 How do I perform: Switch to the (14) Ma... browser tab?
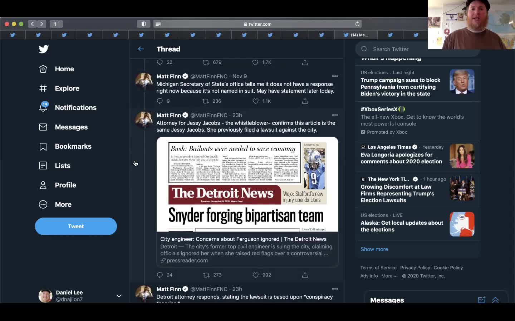(356, 35)
